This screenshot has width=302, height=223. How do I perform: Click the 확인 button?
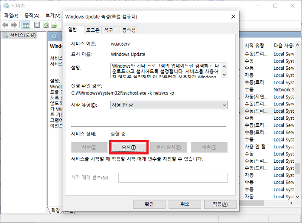(x=149, y=204)
